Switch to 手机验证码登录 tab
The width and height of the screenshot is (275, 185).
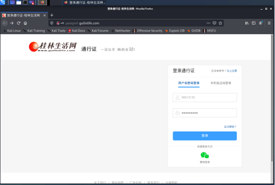tap(221, 83)
